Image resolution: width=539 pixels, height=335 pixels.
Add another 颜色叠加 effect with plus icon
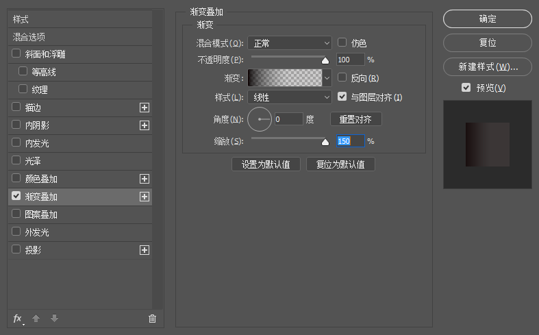click(145, 179)
